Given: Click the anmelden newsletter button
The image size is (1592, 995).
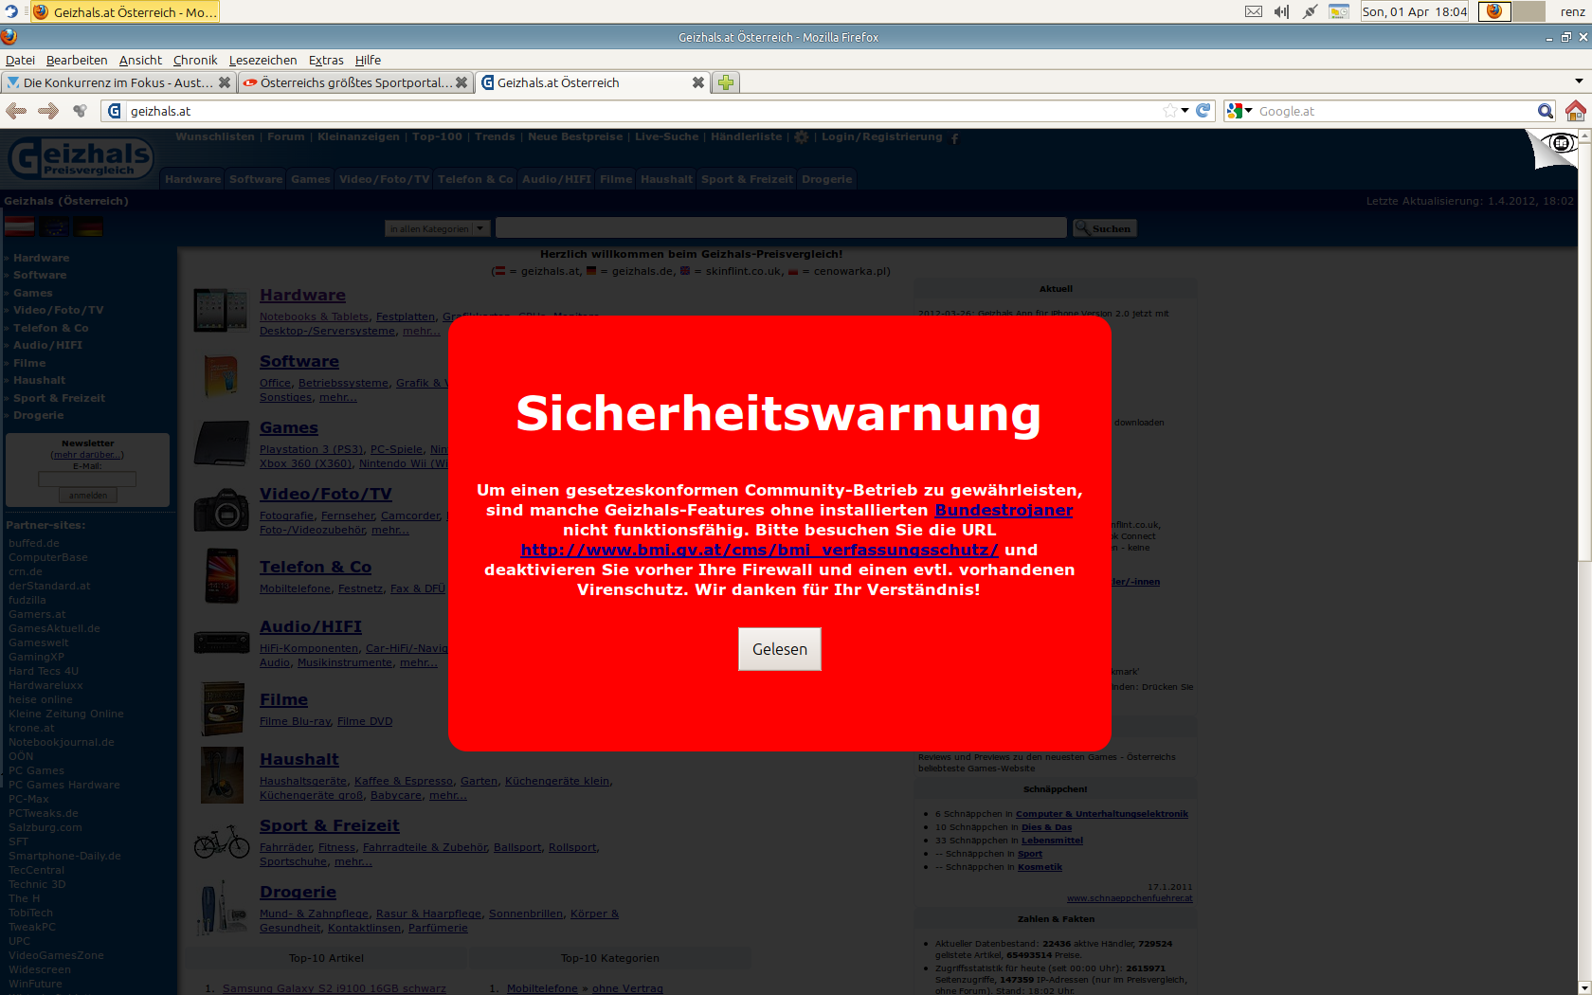Looking at the screenshot, I should (x=88, y=496).
